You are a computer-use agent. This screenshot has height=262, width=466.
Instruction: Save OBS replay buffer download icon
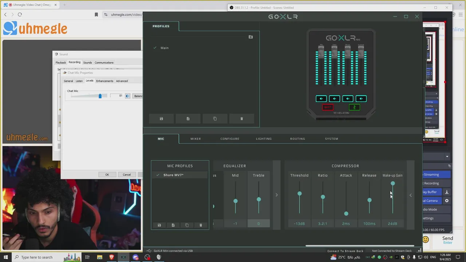click(x=447, y=192)
